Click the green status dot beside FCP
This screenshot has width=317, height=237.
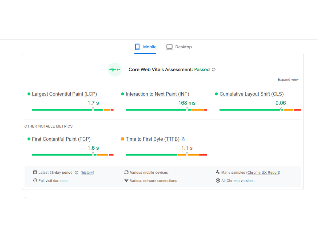29,139
